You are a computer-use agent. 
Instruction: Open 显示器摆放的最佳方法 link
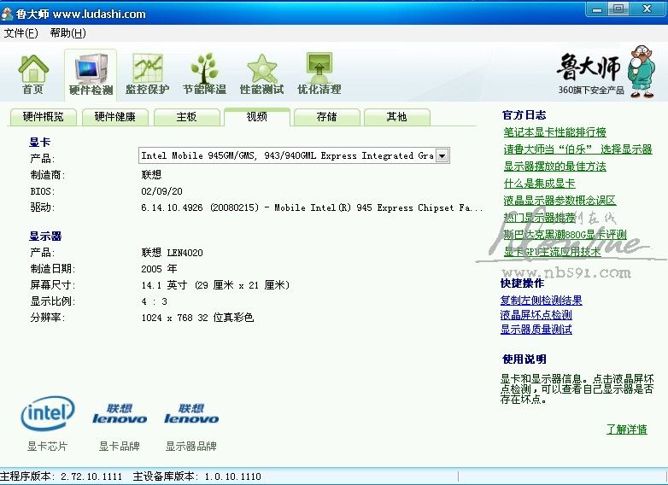point(554,167)
